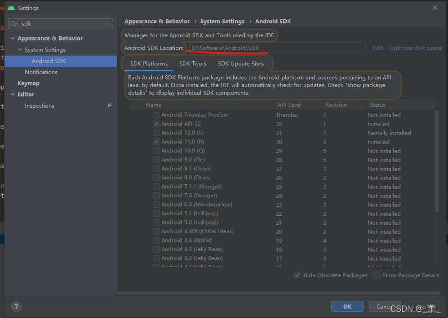Image resolution: width=448 pixels, height=318 pixels.
Task: Click the Tiramisu API level cell
Action: (x=287, y=115)
